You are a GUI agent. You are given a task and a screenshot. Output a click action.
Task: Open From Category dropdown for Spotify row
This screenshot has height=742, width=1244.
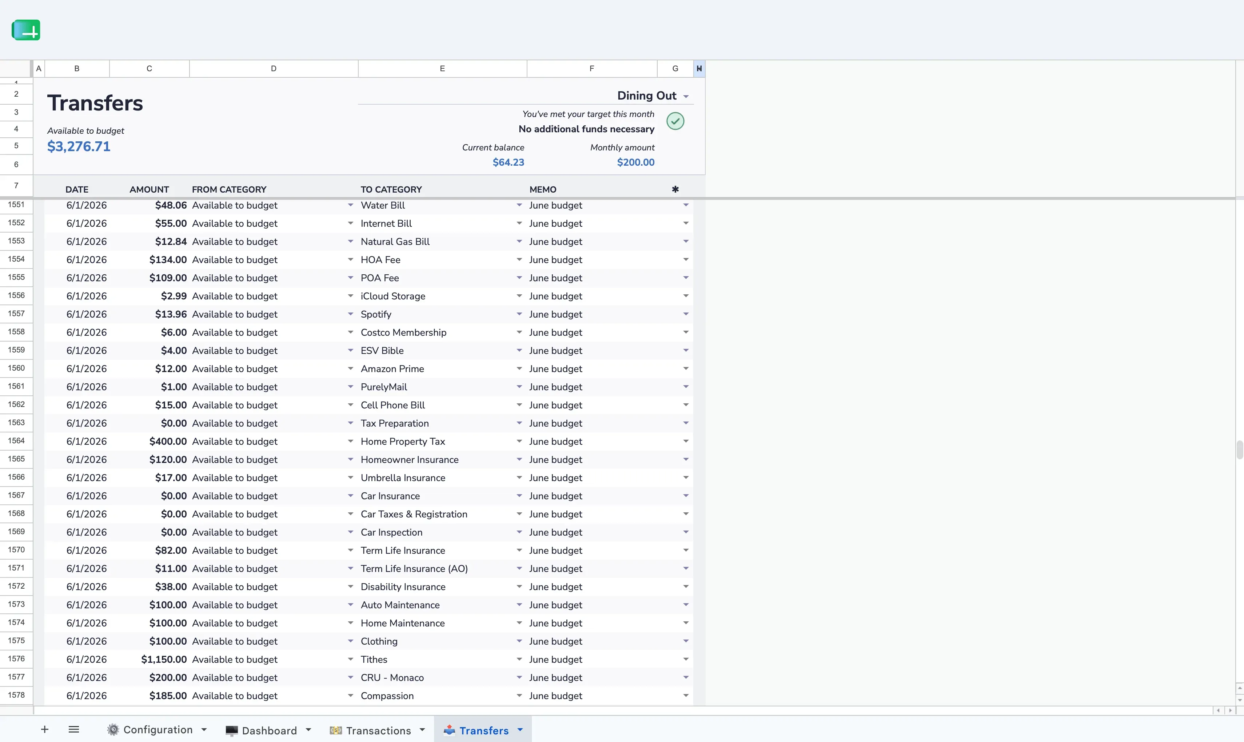click(350, 314)
